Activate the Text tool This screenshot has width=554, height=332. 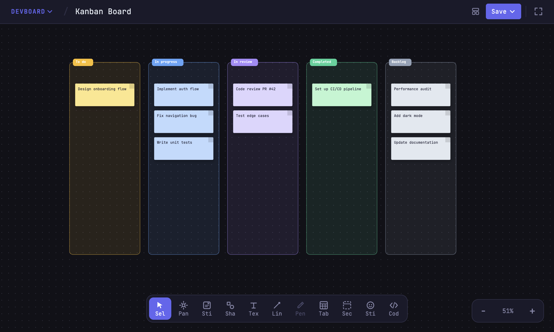(253, 308)
